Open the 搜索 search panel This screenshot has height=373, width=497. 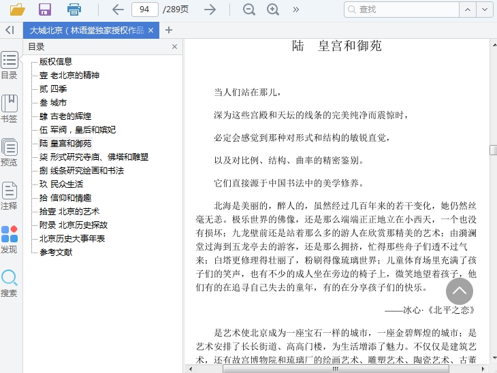(10, 283)
